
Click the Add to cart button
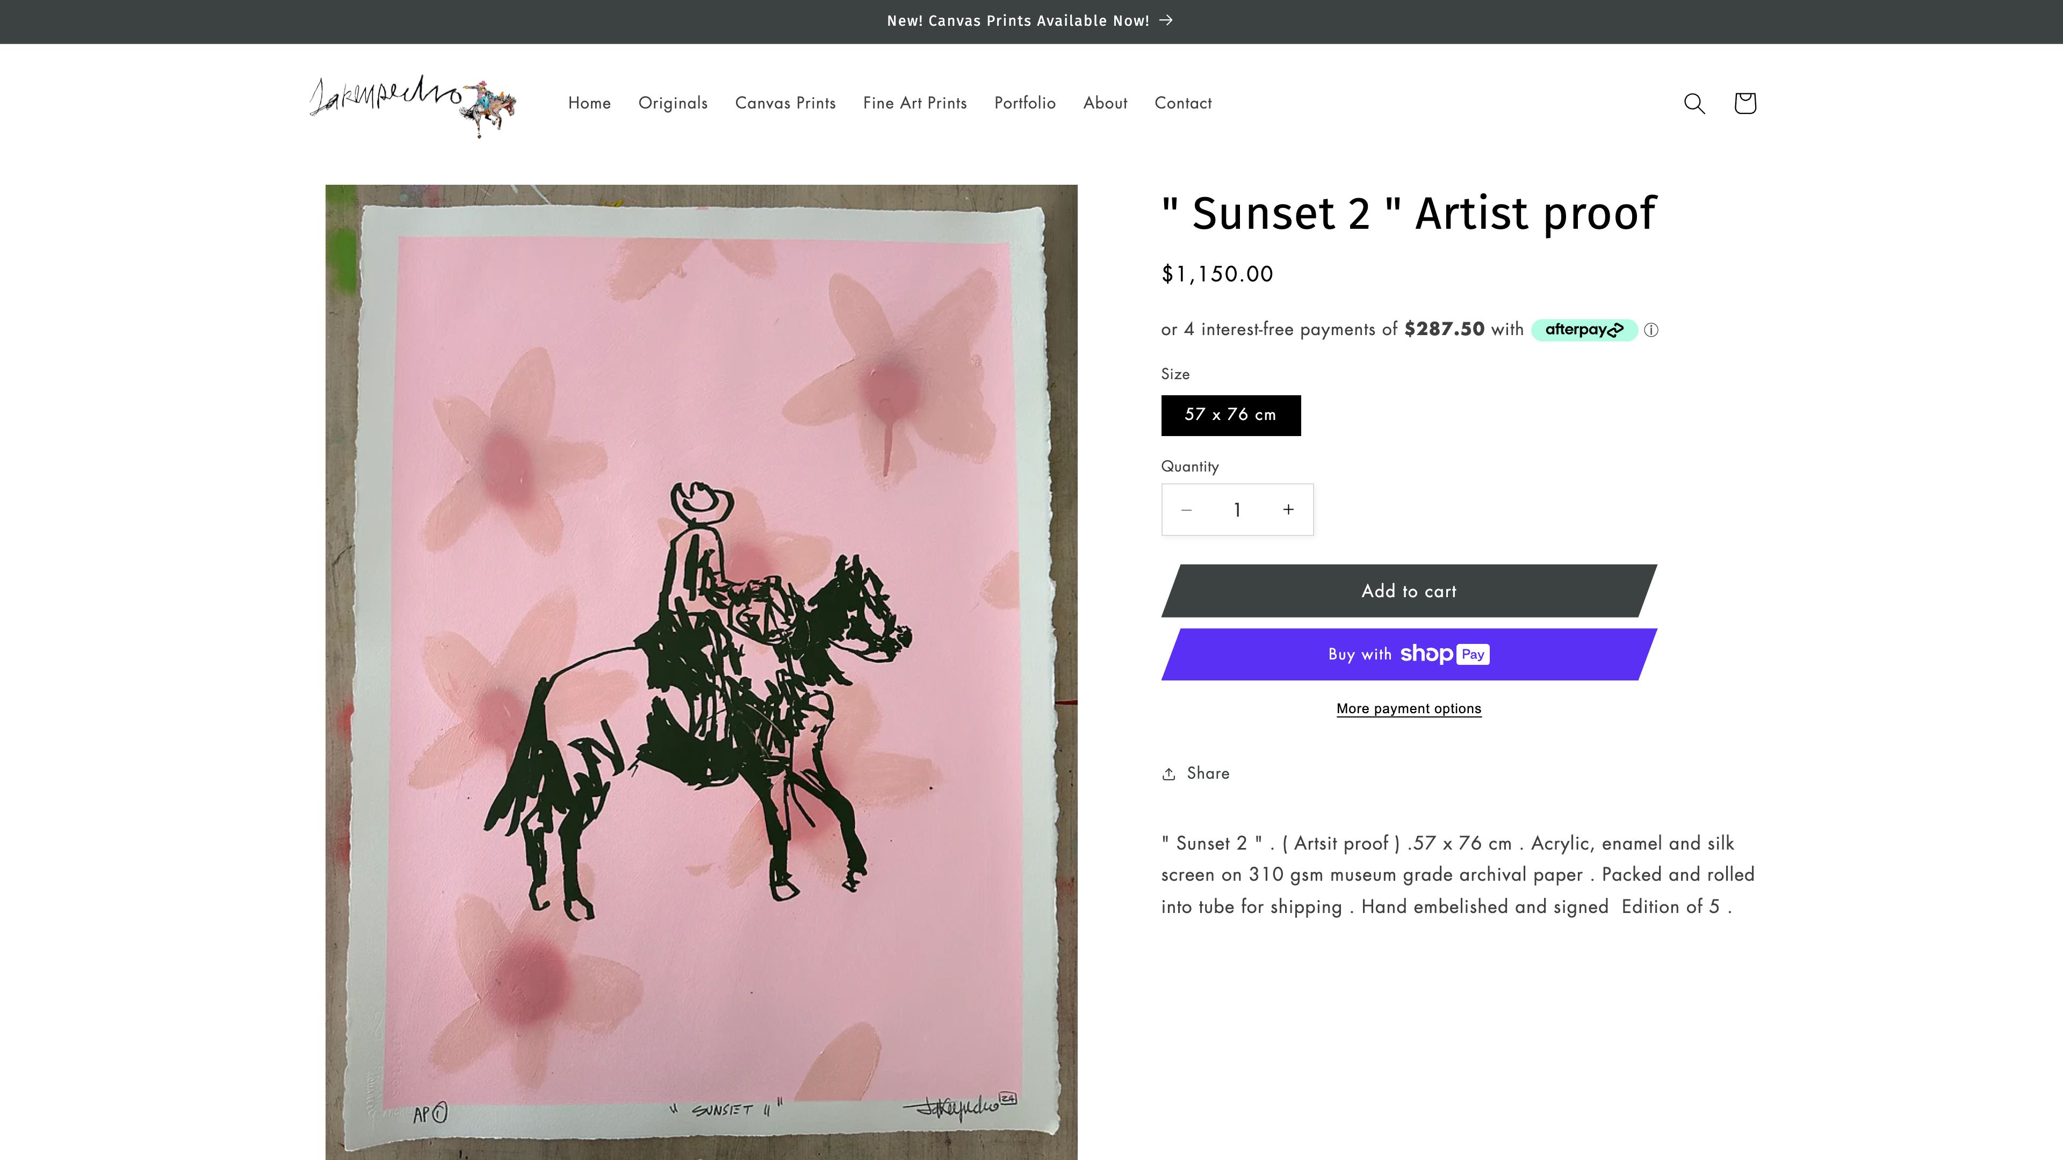pyautogui.click(x=1408, y=591)
